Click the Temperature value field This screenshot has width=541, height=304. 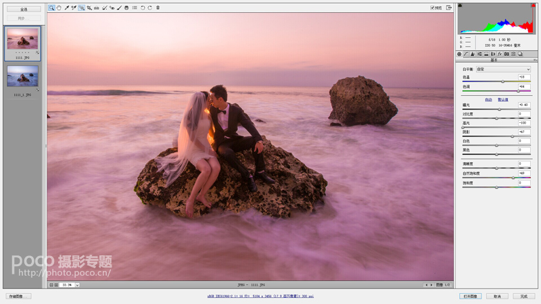(x=524, y=77)
